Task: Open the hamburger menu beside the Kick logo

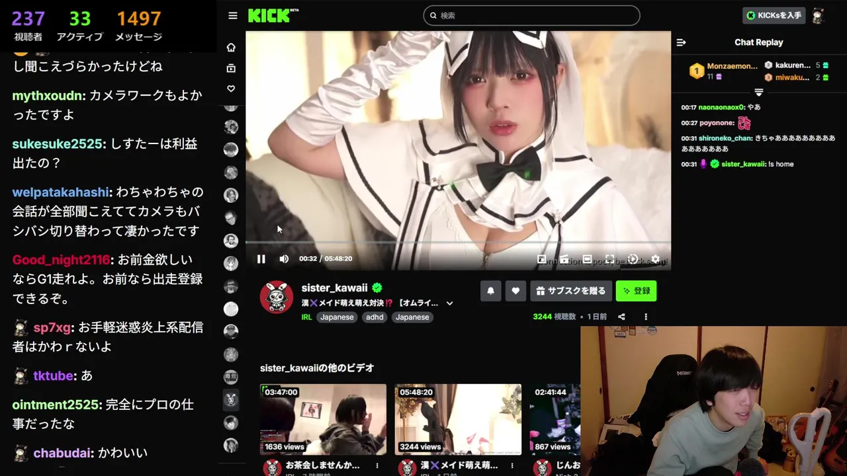Action: pos(232,16)
